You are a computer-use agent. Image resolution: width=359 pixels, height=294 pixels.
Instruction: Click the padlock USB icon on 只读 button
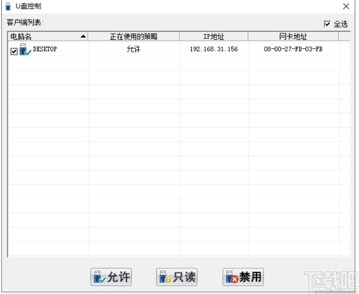[165, 277]
